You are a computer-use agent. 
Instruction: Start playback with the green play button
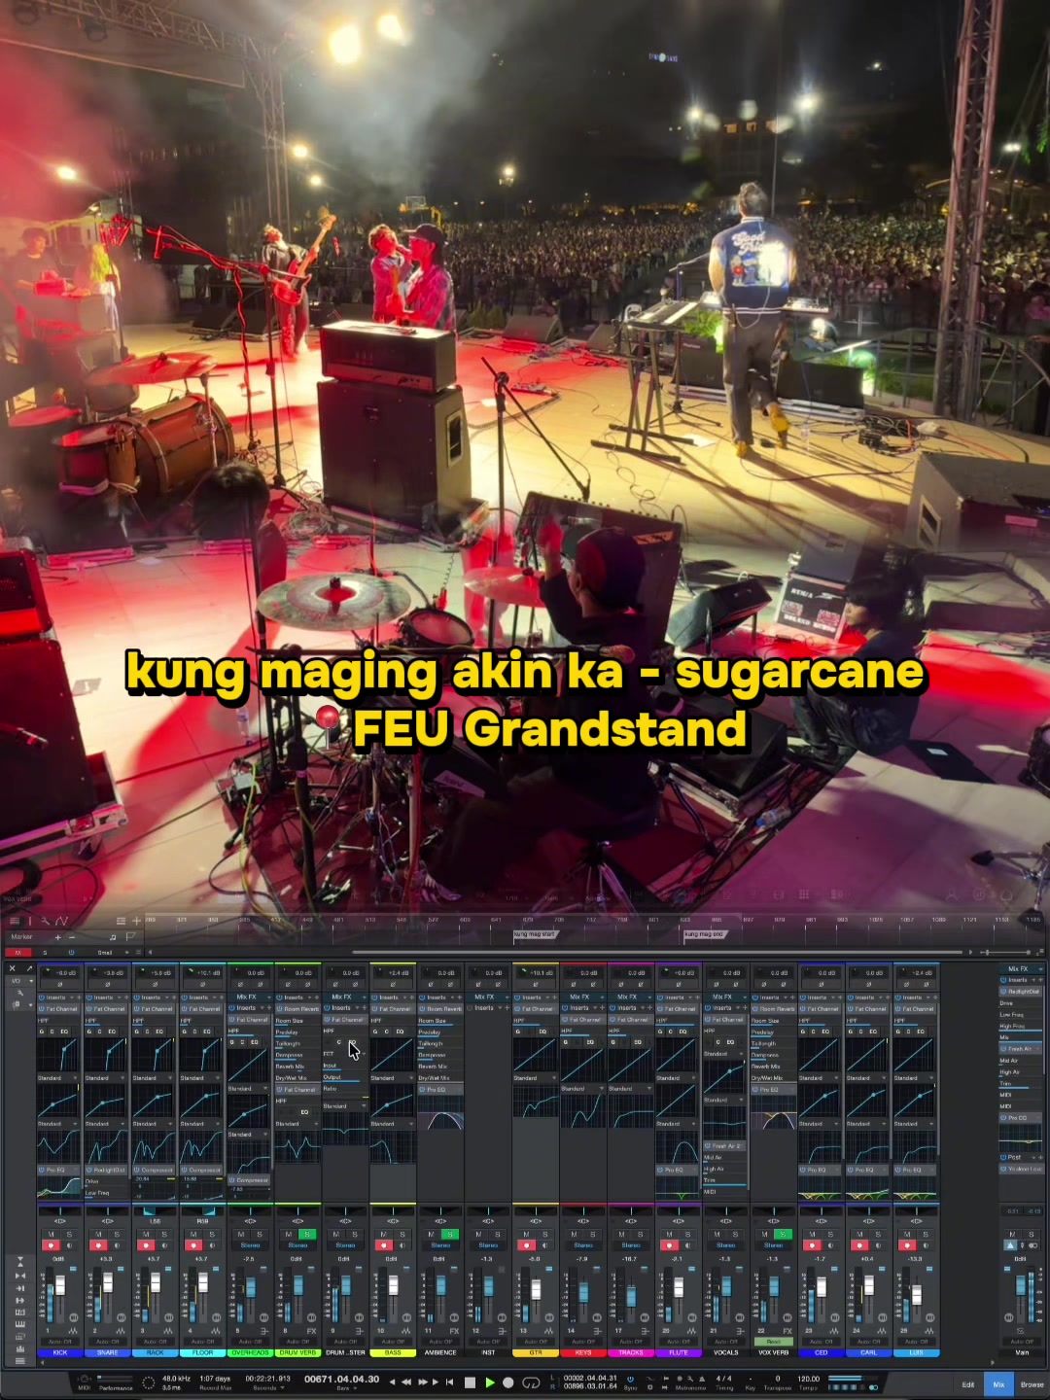(x=489, y=1382)
